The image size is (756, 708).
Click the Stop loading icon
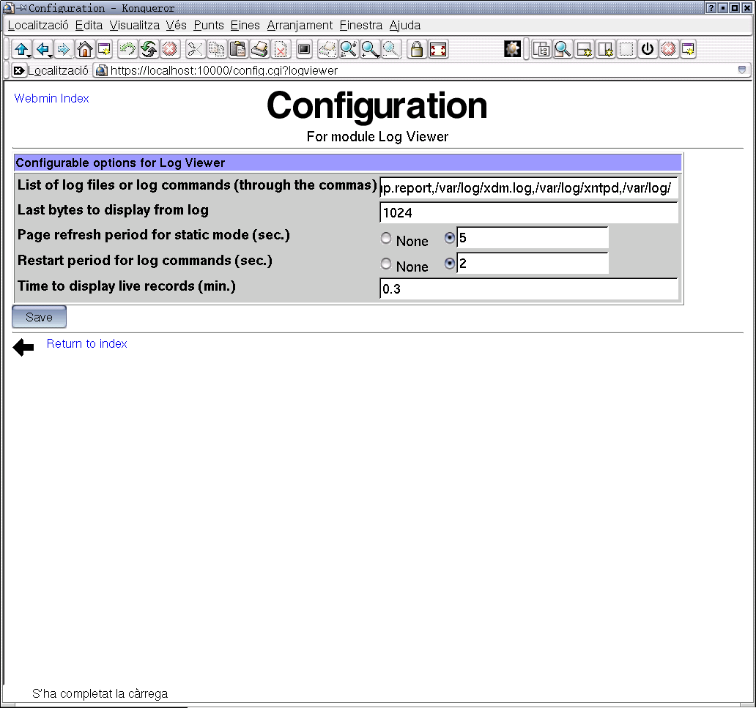pyautogui.click(x=170, y=50)
